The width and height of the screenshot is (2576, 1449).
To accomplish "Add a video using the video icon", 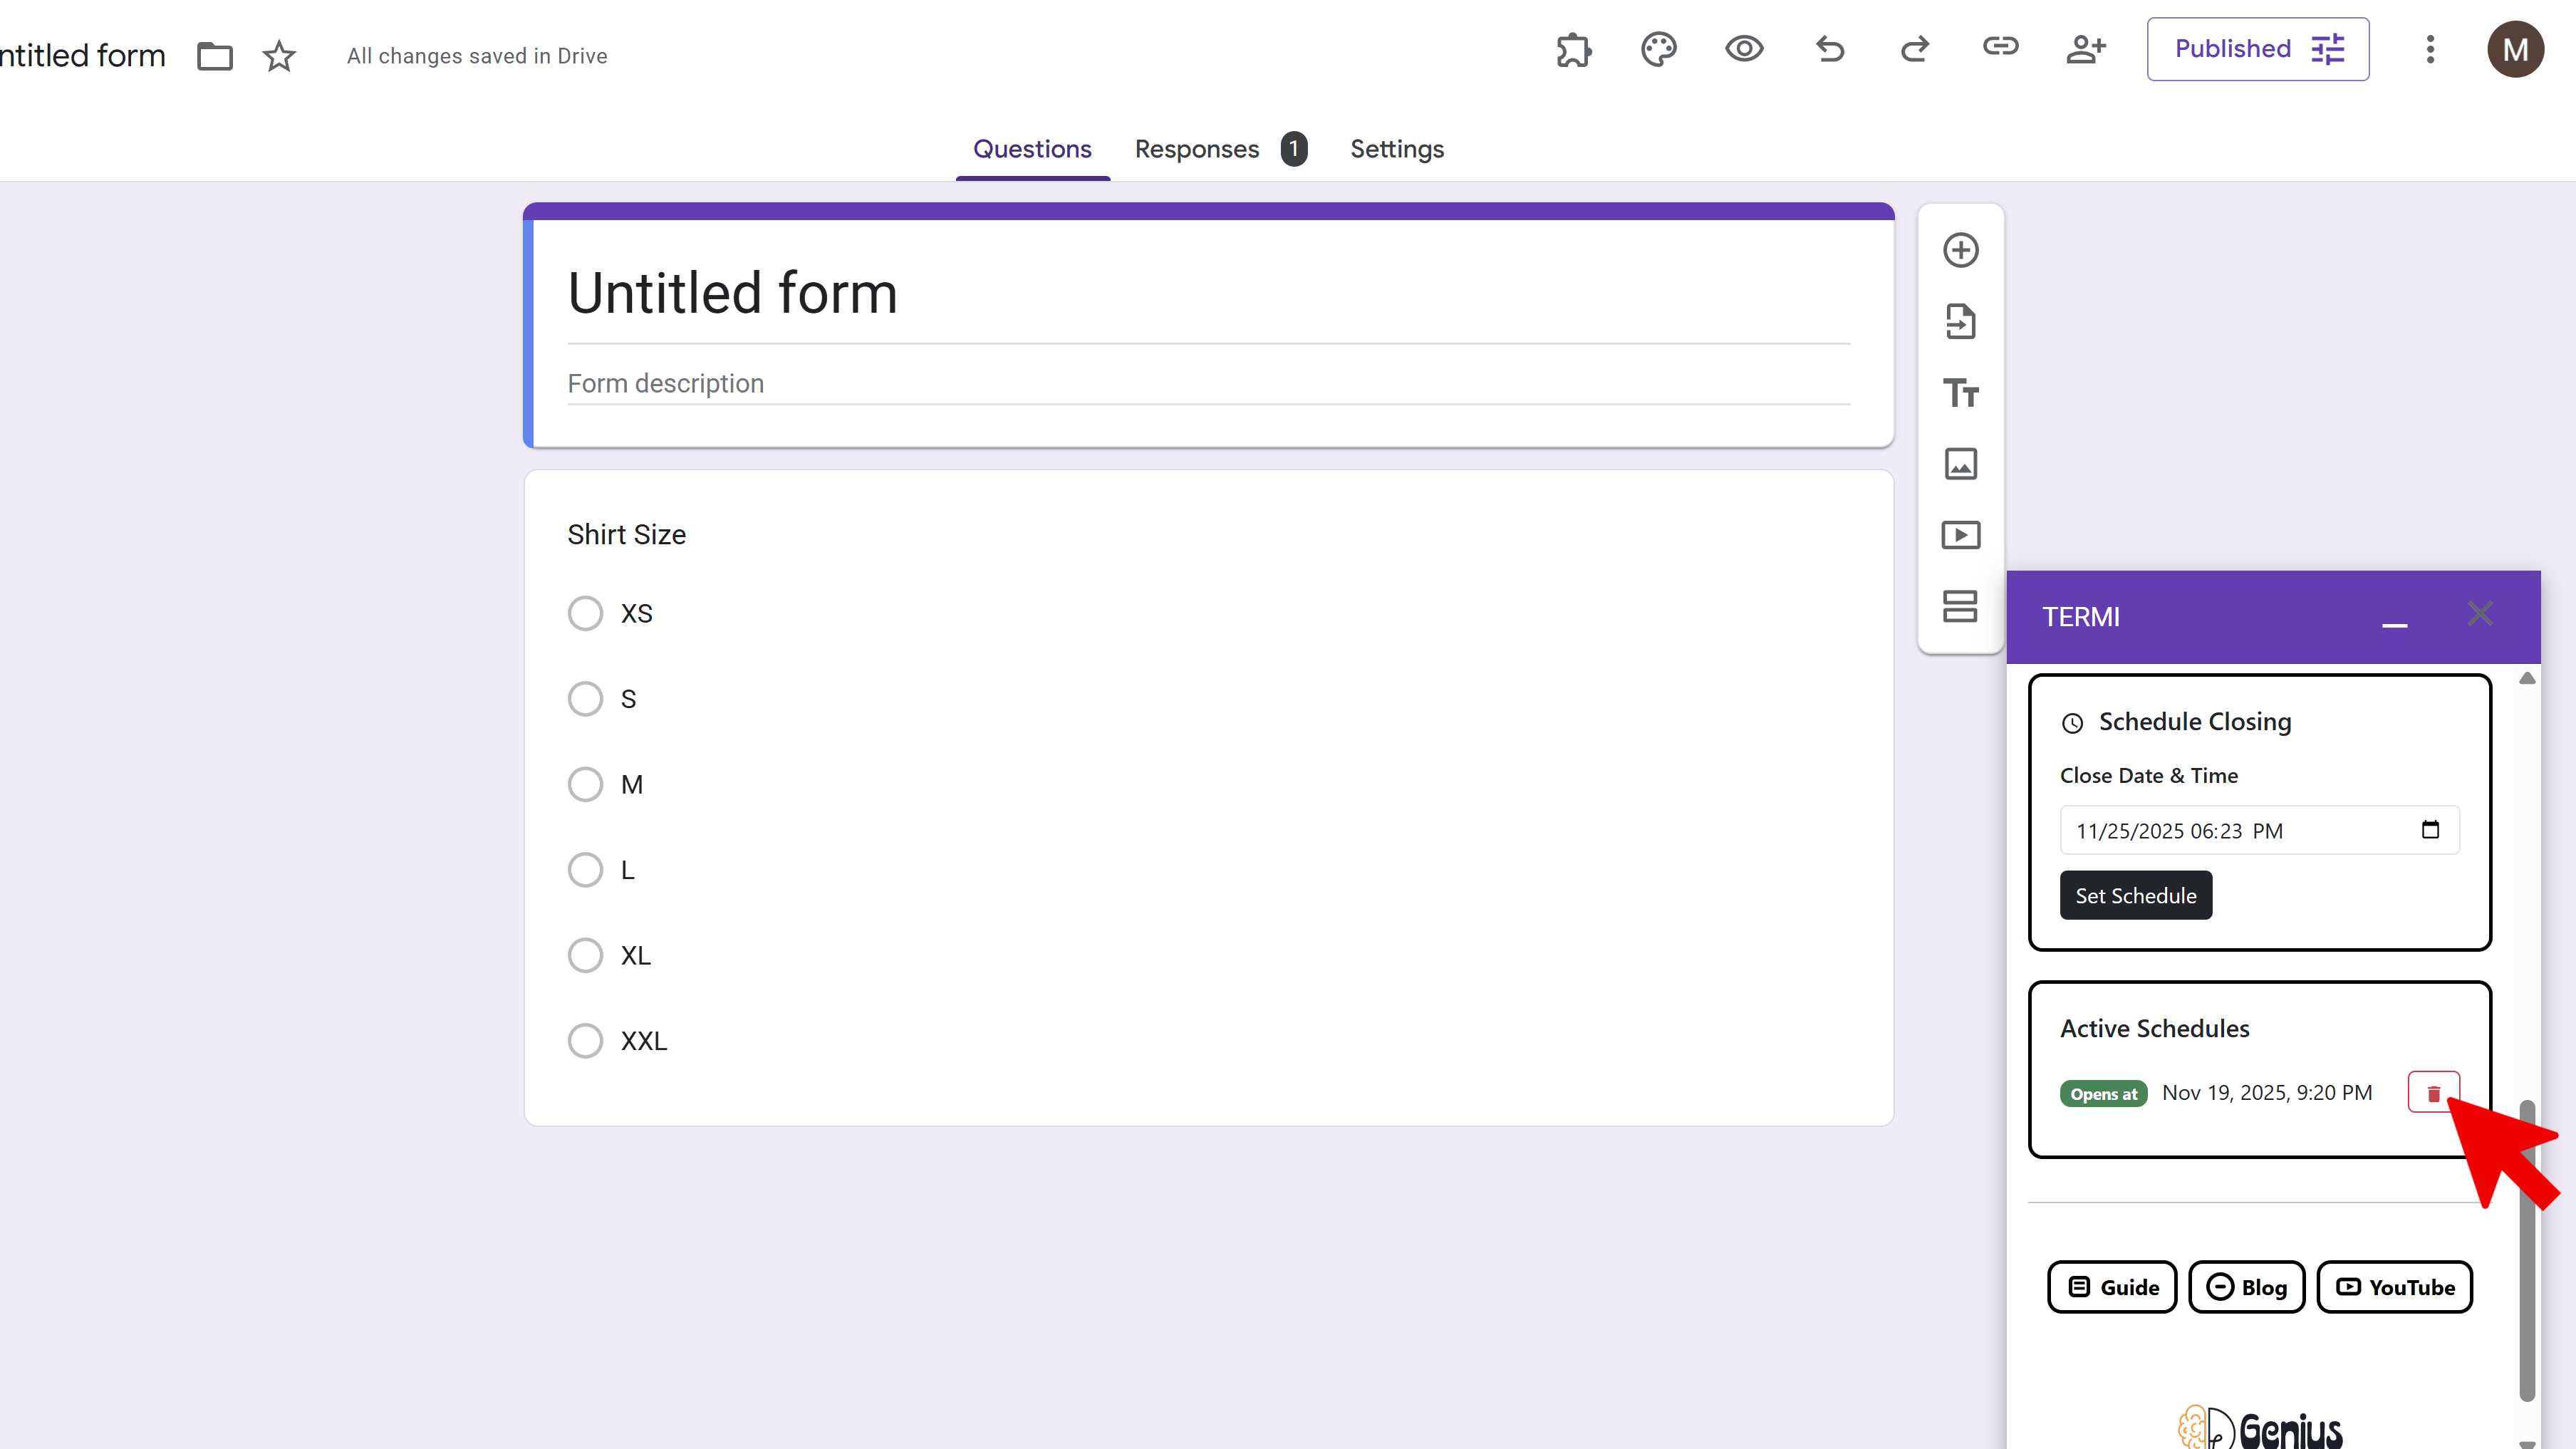I will [1960, 535].
